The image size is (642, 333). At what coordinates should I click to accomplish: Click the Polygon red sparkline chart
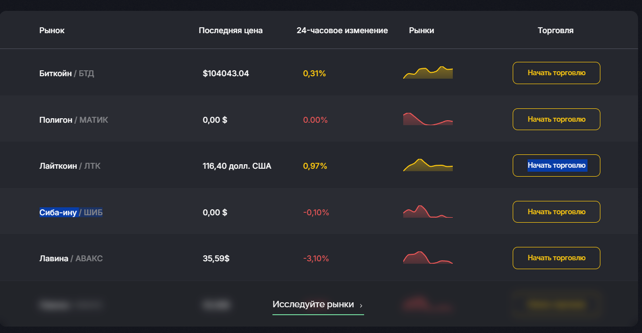pos(428,119)
